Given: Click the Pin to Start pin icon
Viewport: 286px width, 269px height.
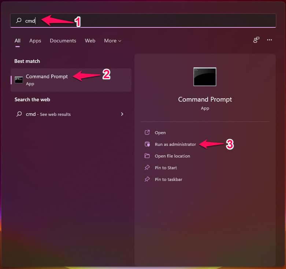Looking at the screenshot, I should pyautogui.click(x=147, y=167).
